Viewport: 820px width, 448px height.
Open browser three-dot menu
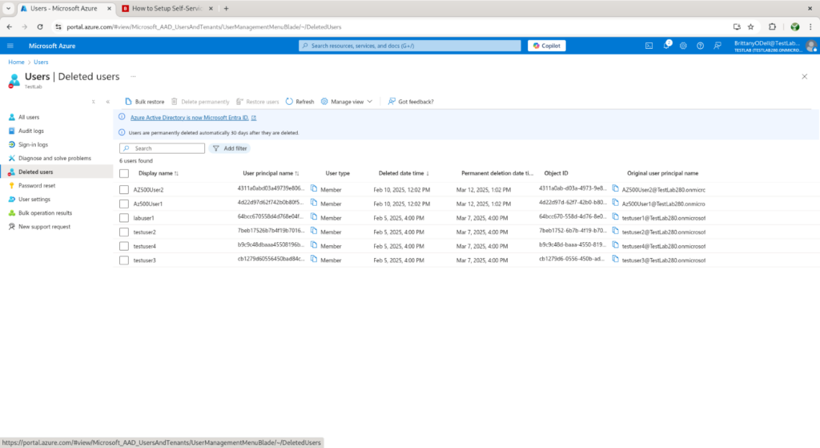coord(810,26)
